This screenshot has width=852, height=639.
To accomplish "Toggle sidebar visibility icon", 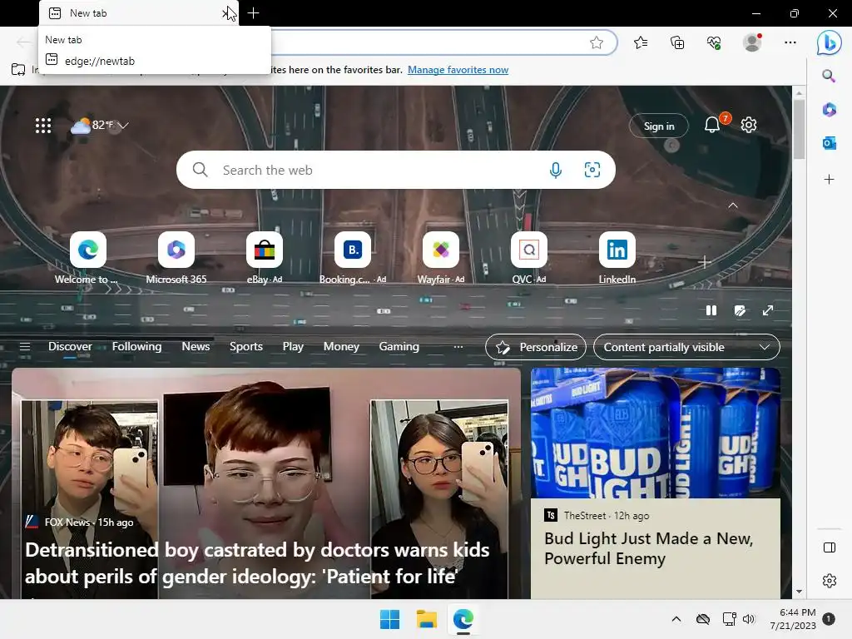I will tap(830, 547).
